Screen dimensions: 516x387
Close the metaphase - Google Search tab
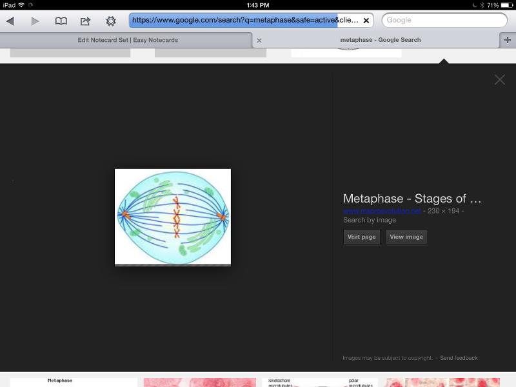pos(259,40)
